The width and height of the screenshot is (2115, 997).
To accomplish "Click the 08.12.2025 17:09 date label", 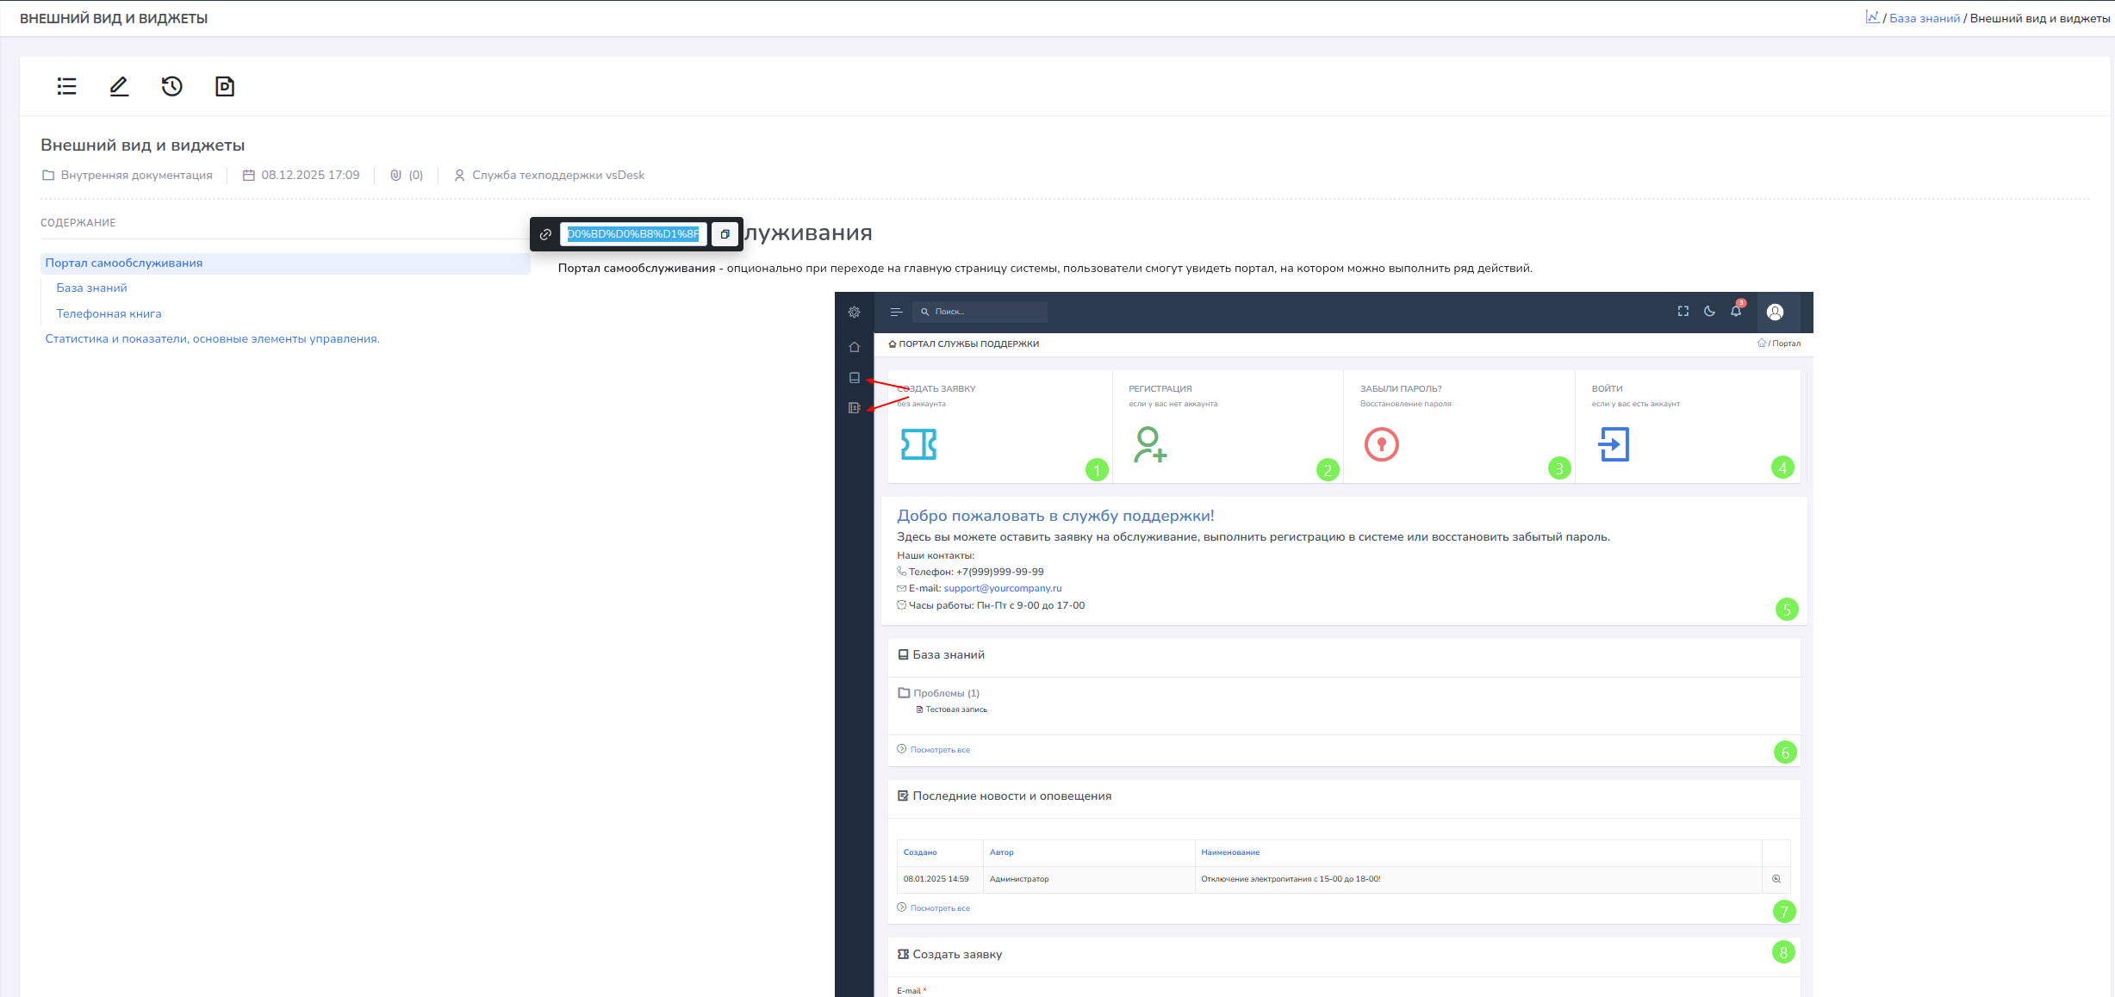I will 310,175.
